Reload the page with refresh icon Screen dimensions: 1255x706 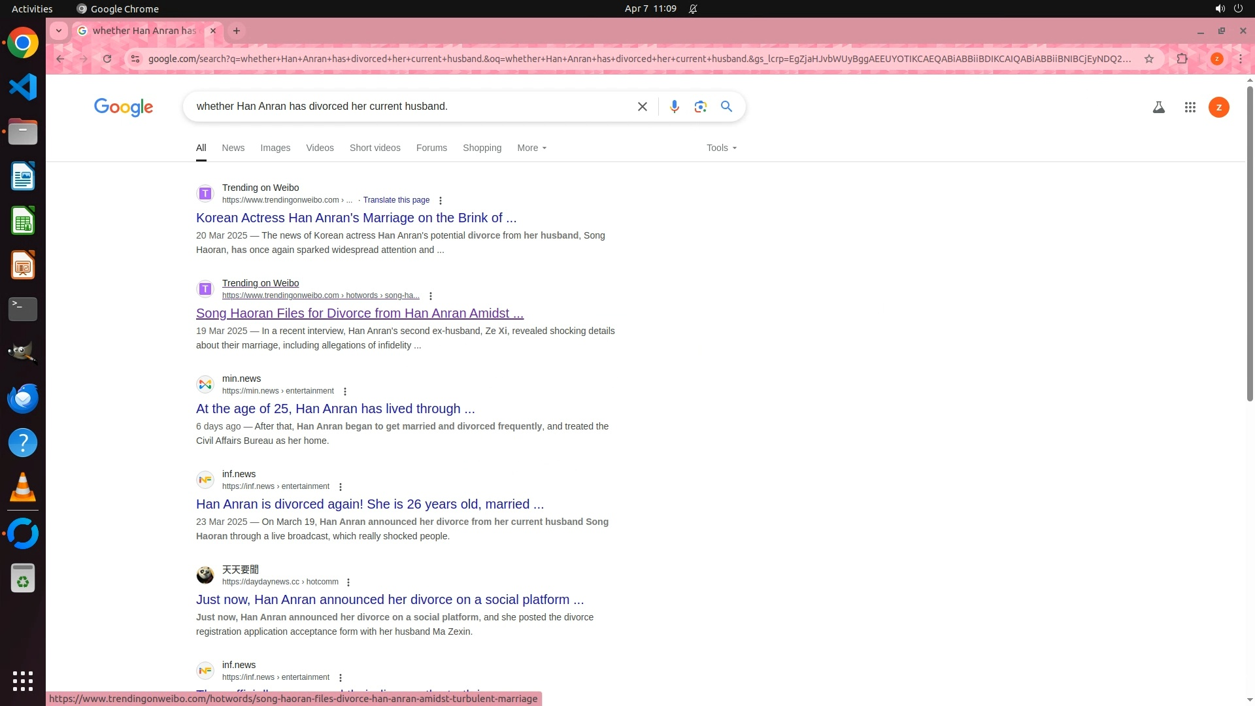[107, 59]
